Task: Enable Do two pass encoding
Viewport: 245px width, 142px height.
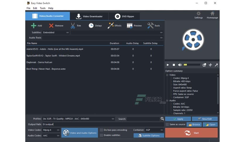Action: click(x=101, y=130)
